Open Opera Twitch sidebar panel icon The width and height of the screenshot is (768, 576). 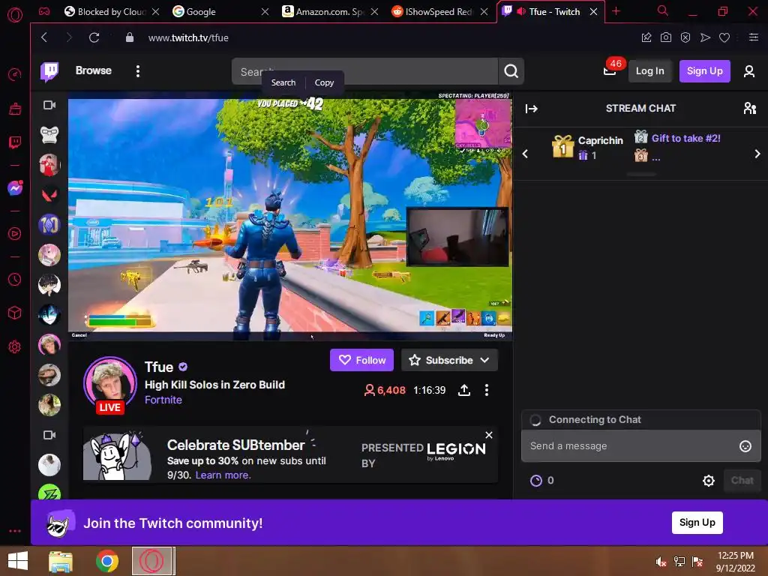pyautogui.click(x=15, y=142)
